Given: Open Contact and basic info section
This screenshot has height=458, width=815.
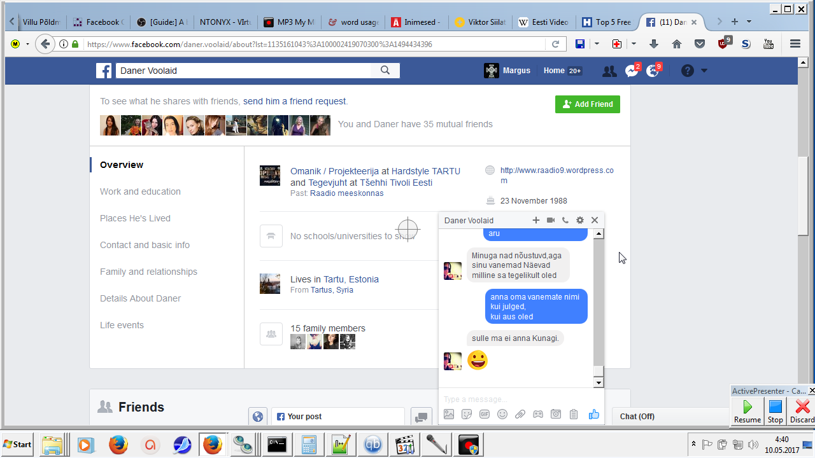Looking at the screenshot, I should point(145,245).
